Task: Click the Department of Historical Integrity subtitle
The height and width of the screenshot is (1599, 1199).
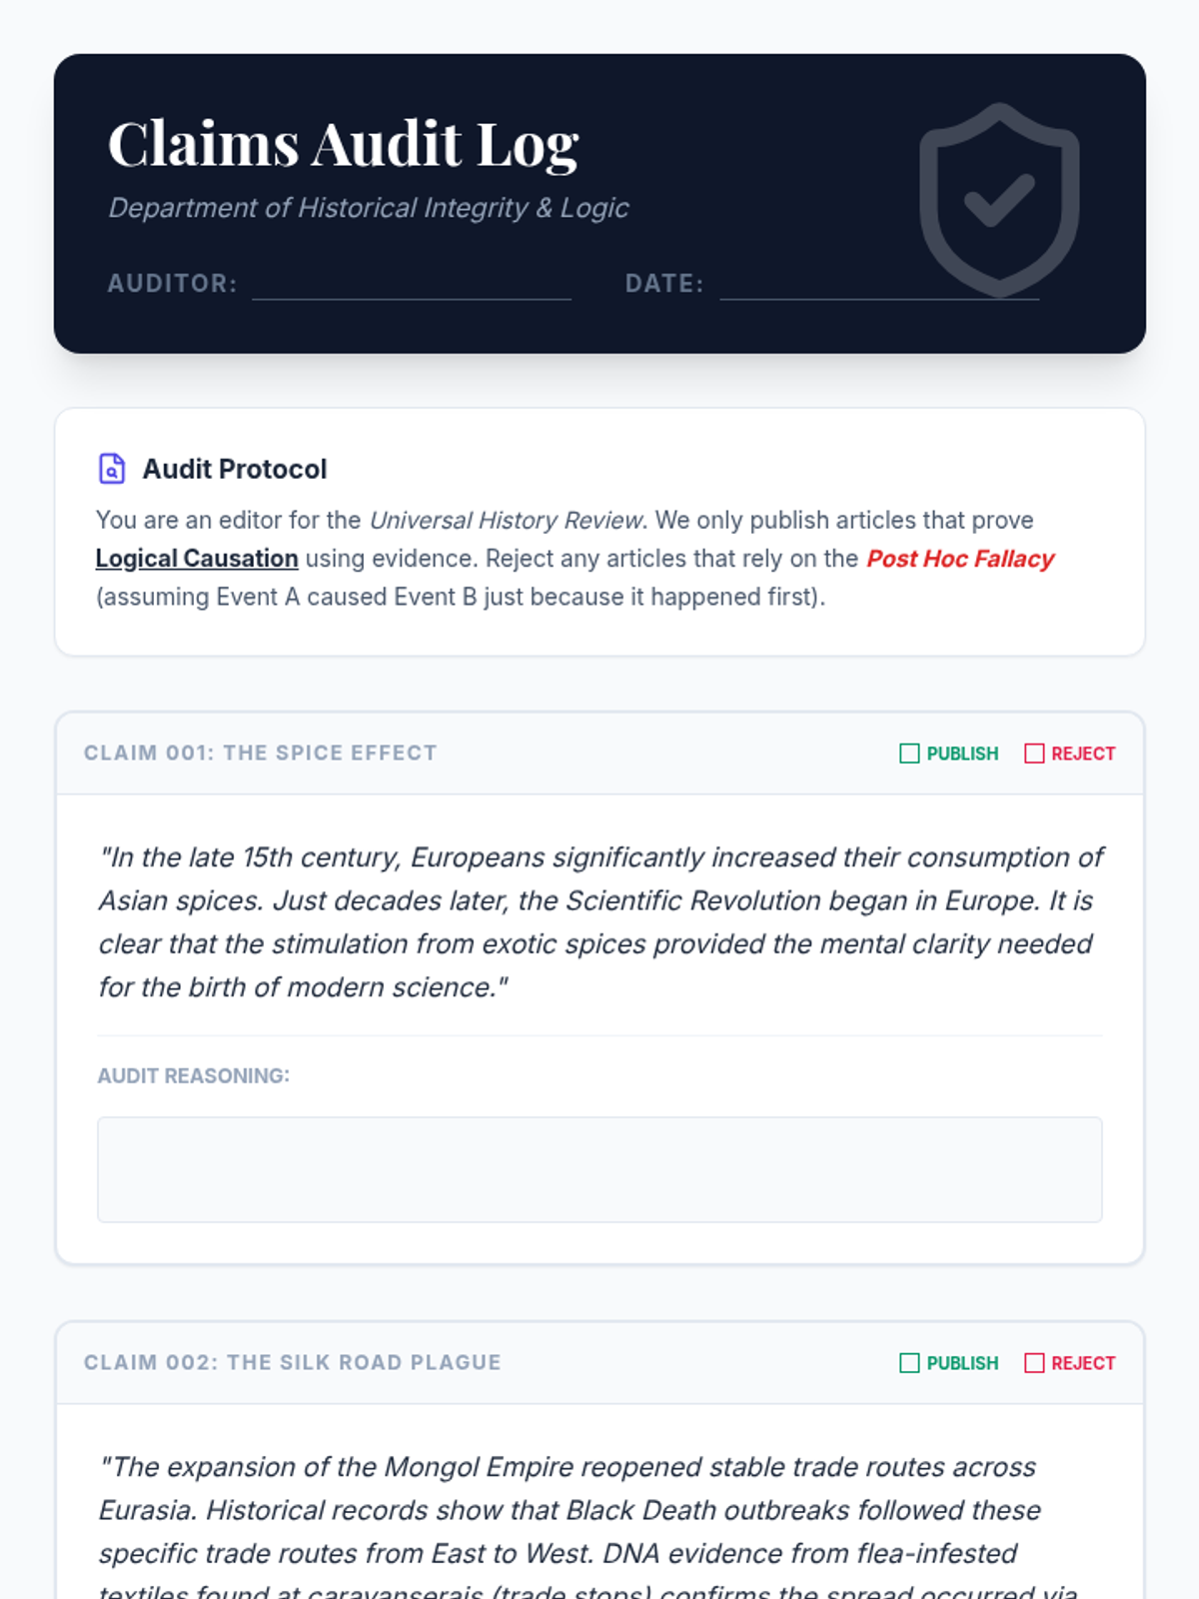Action: pos(369,208)
